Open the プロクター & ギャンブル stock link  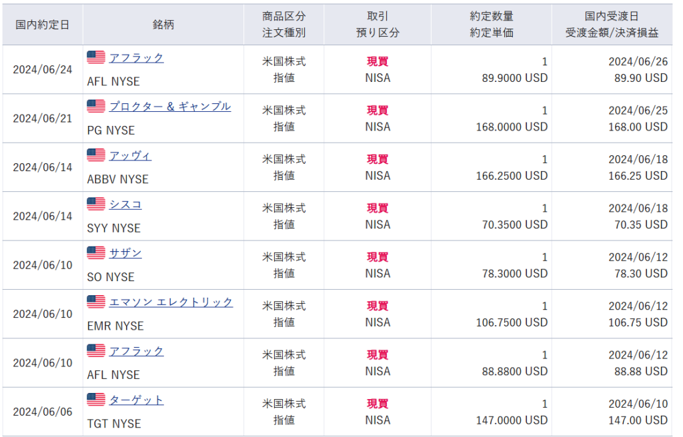pyautogui.click(x=170, y=107)
